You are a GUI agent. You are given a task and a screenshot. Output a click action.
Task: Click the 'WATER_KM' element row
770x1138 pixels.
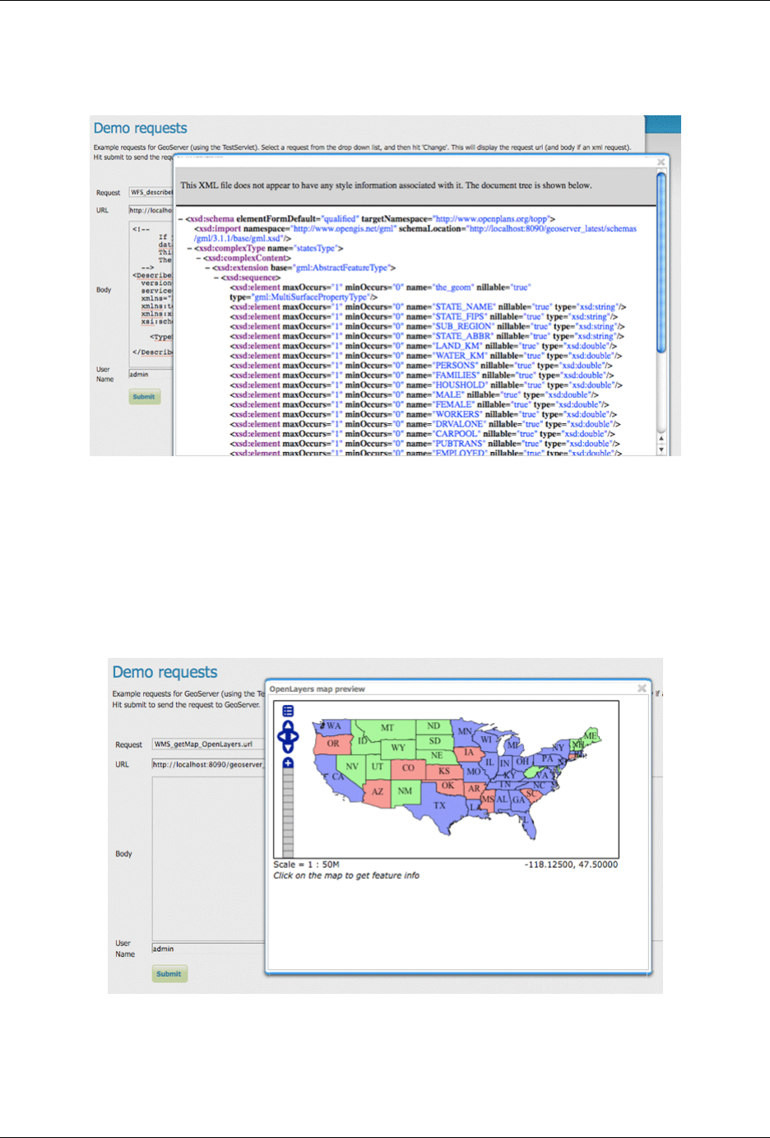tap(426, 357)
